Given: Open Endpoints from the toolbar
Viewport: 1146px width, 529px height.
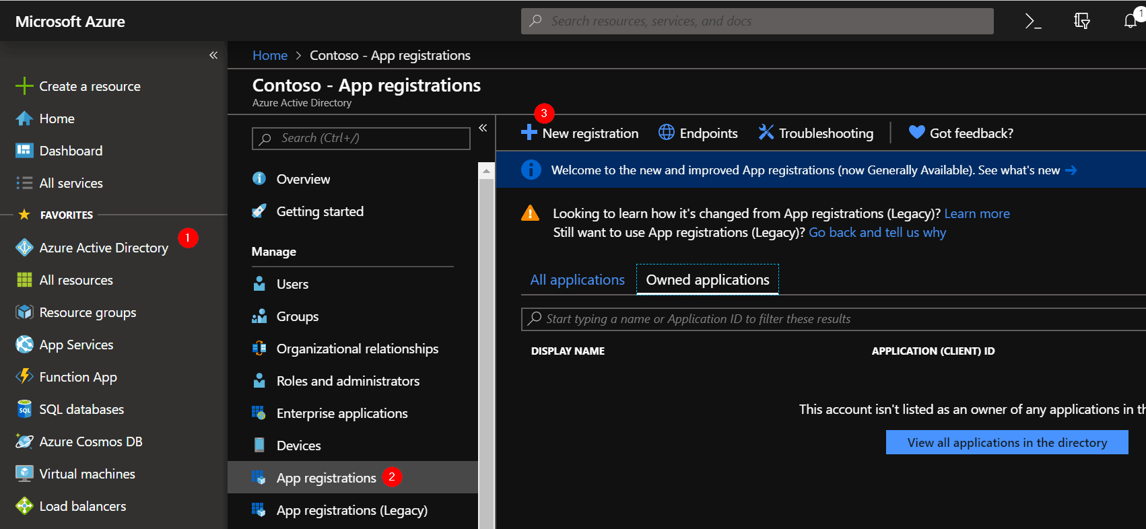Looking at the screenshot, I should coord(698,133).
